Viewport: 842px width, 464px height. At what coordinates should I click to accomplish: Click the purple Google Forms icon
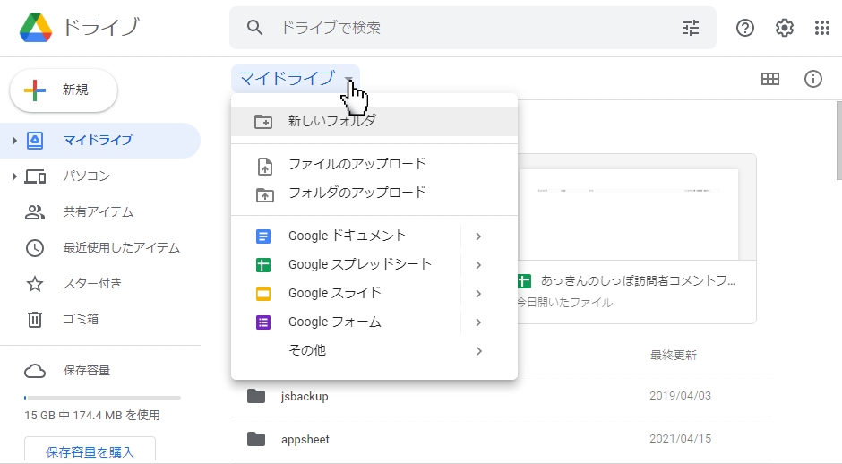pyautogui.click(x=263, y=322)
